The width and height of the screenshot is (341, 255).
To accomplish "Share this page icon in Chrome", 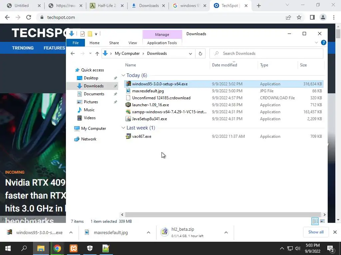I will (x=288, y=17).
